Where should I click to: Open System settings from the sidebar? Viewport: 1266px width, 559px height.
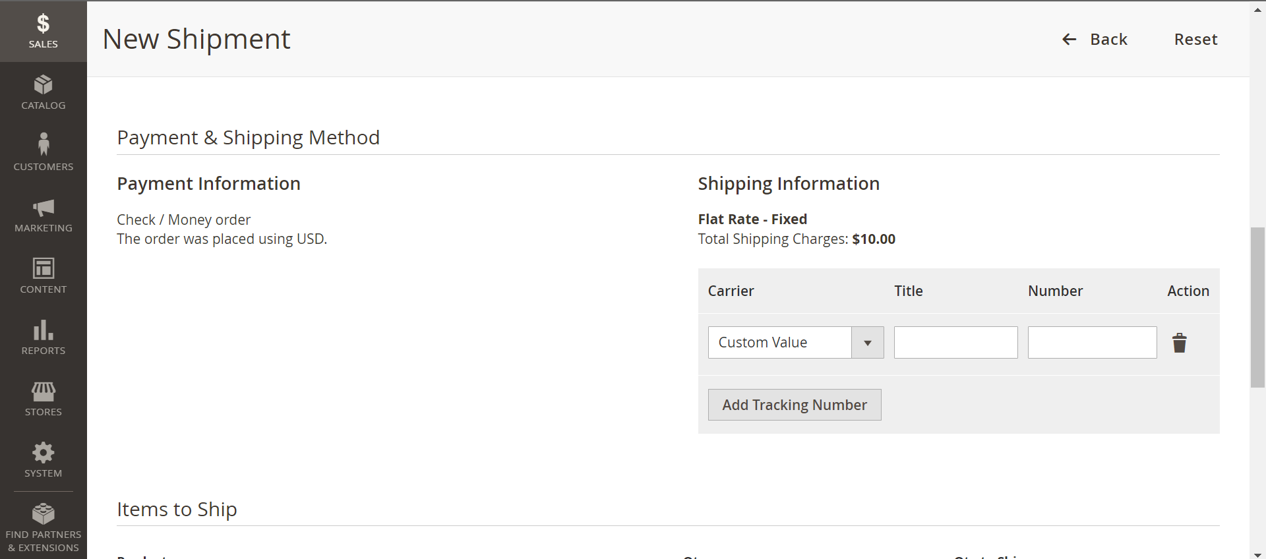pyautogui.click(x=43, y=459)
